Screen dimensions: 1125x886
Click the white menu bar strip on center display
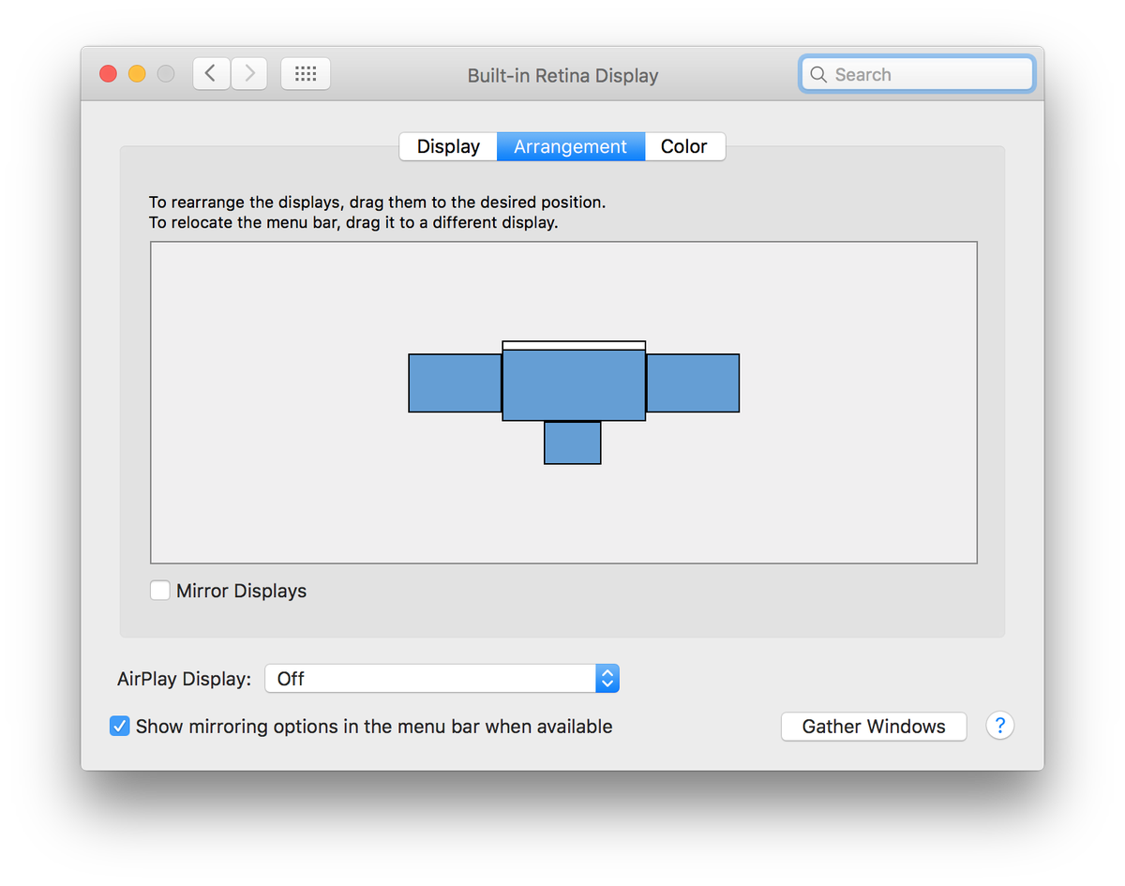point(574,345)
